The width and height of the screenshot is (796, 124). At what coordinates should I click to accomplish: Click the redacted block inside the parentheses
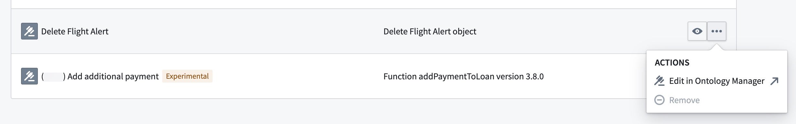(53, 76)
